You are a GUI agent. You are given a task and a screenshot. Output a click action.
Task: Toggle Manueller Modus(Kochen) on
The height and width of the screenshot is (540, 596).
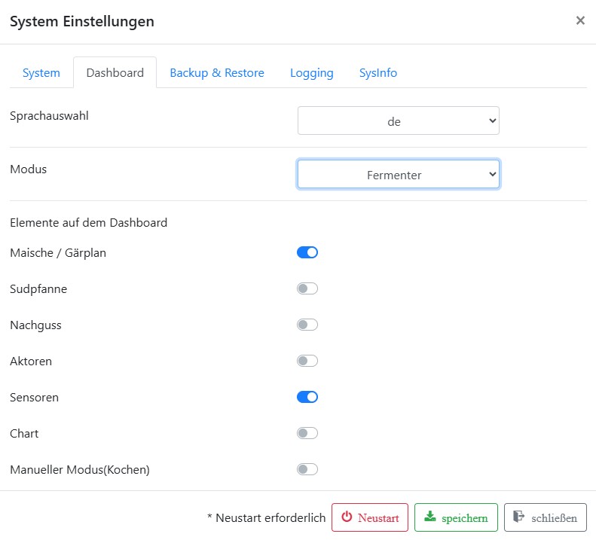pyautogui.click(x=307, y=469)
